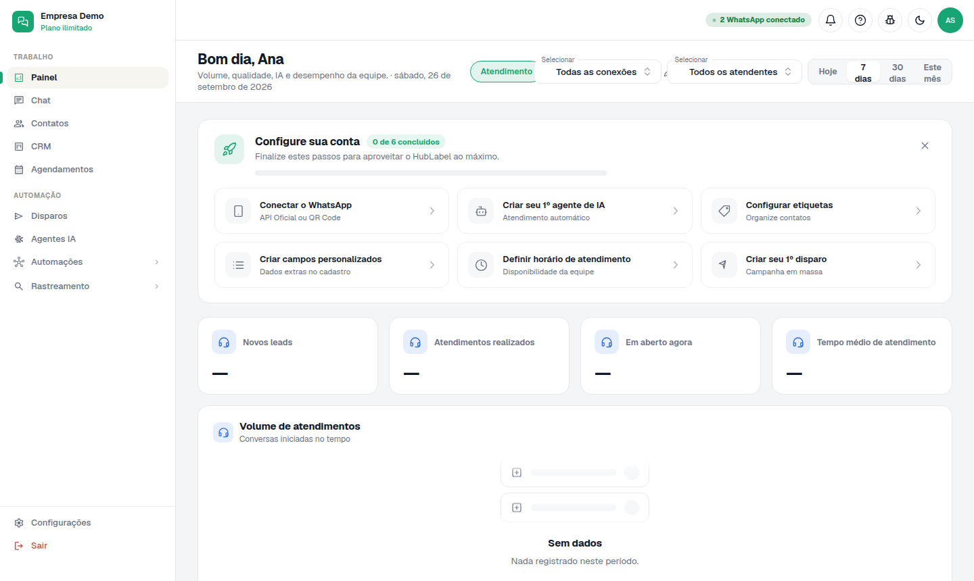Open Contatos in the sidebar
This screenshot has width=974, height=581.
click(88, 124)
